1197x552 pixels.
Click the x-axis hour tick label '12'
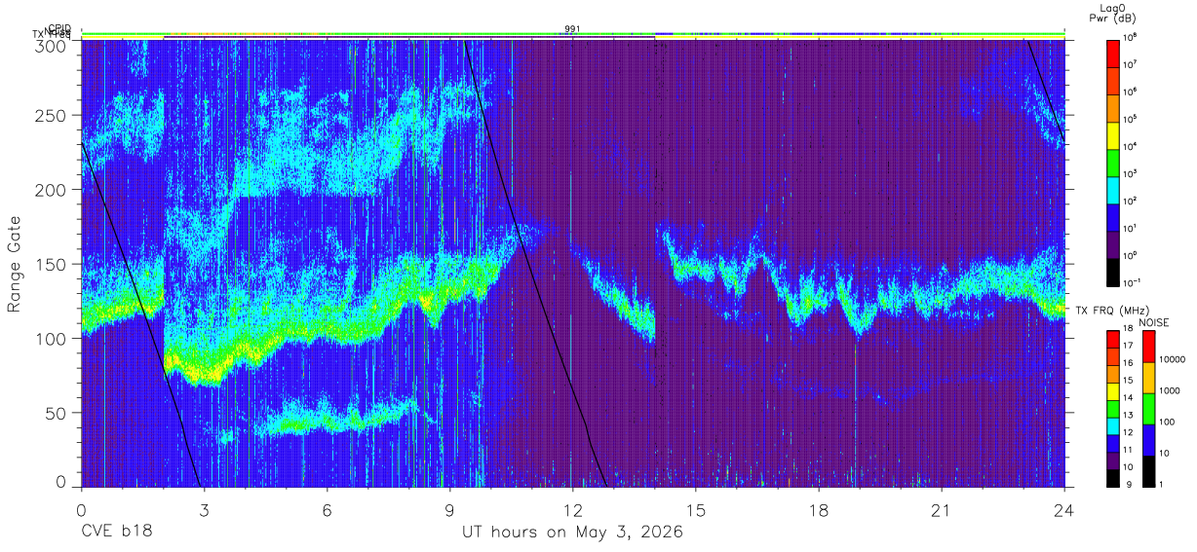[x=572, y=510]
